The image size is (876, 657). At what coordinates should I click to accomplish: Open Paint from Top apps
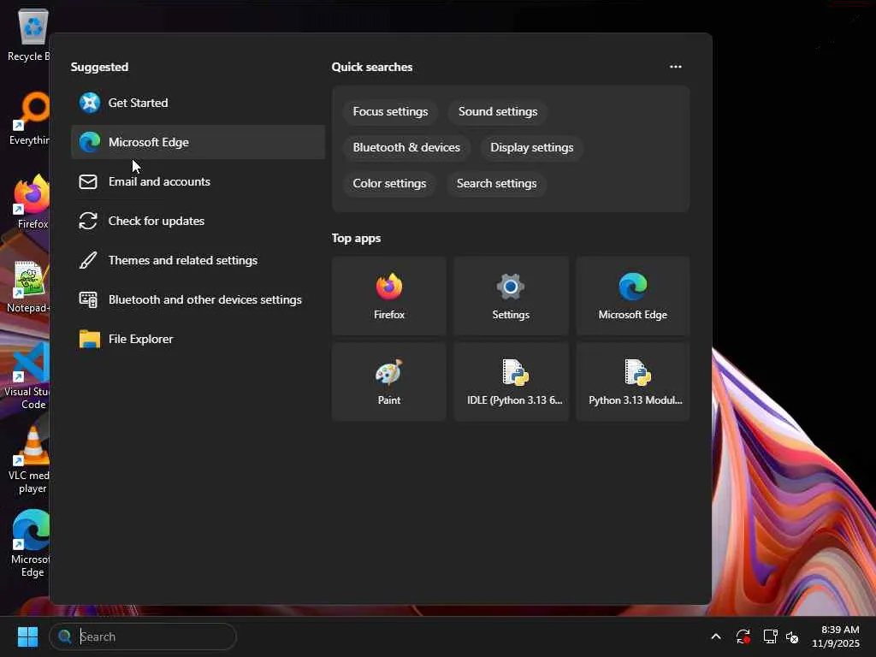[x=389, y=382]
